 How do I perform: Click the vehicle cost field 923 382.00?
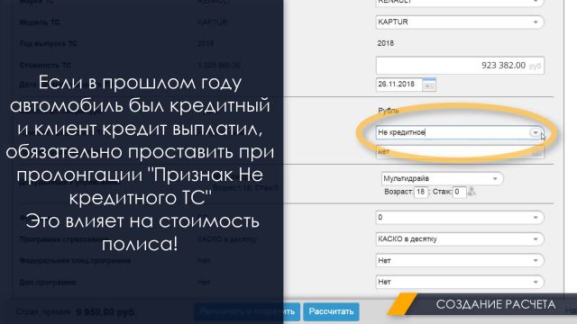460,66
